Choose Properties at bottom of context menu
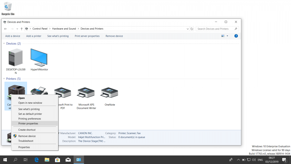The height and width of the screenshot is (164, 291). coord(35,147)
